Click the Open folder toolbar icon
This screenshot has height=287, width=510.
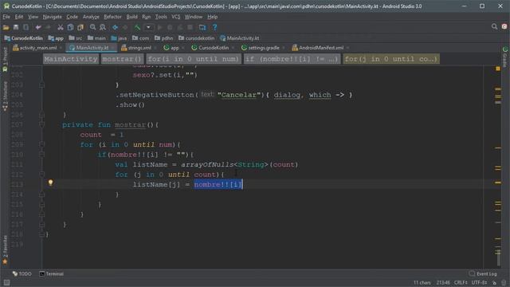tap(6, 27)
